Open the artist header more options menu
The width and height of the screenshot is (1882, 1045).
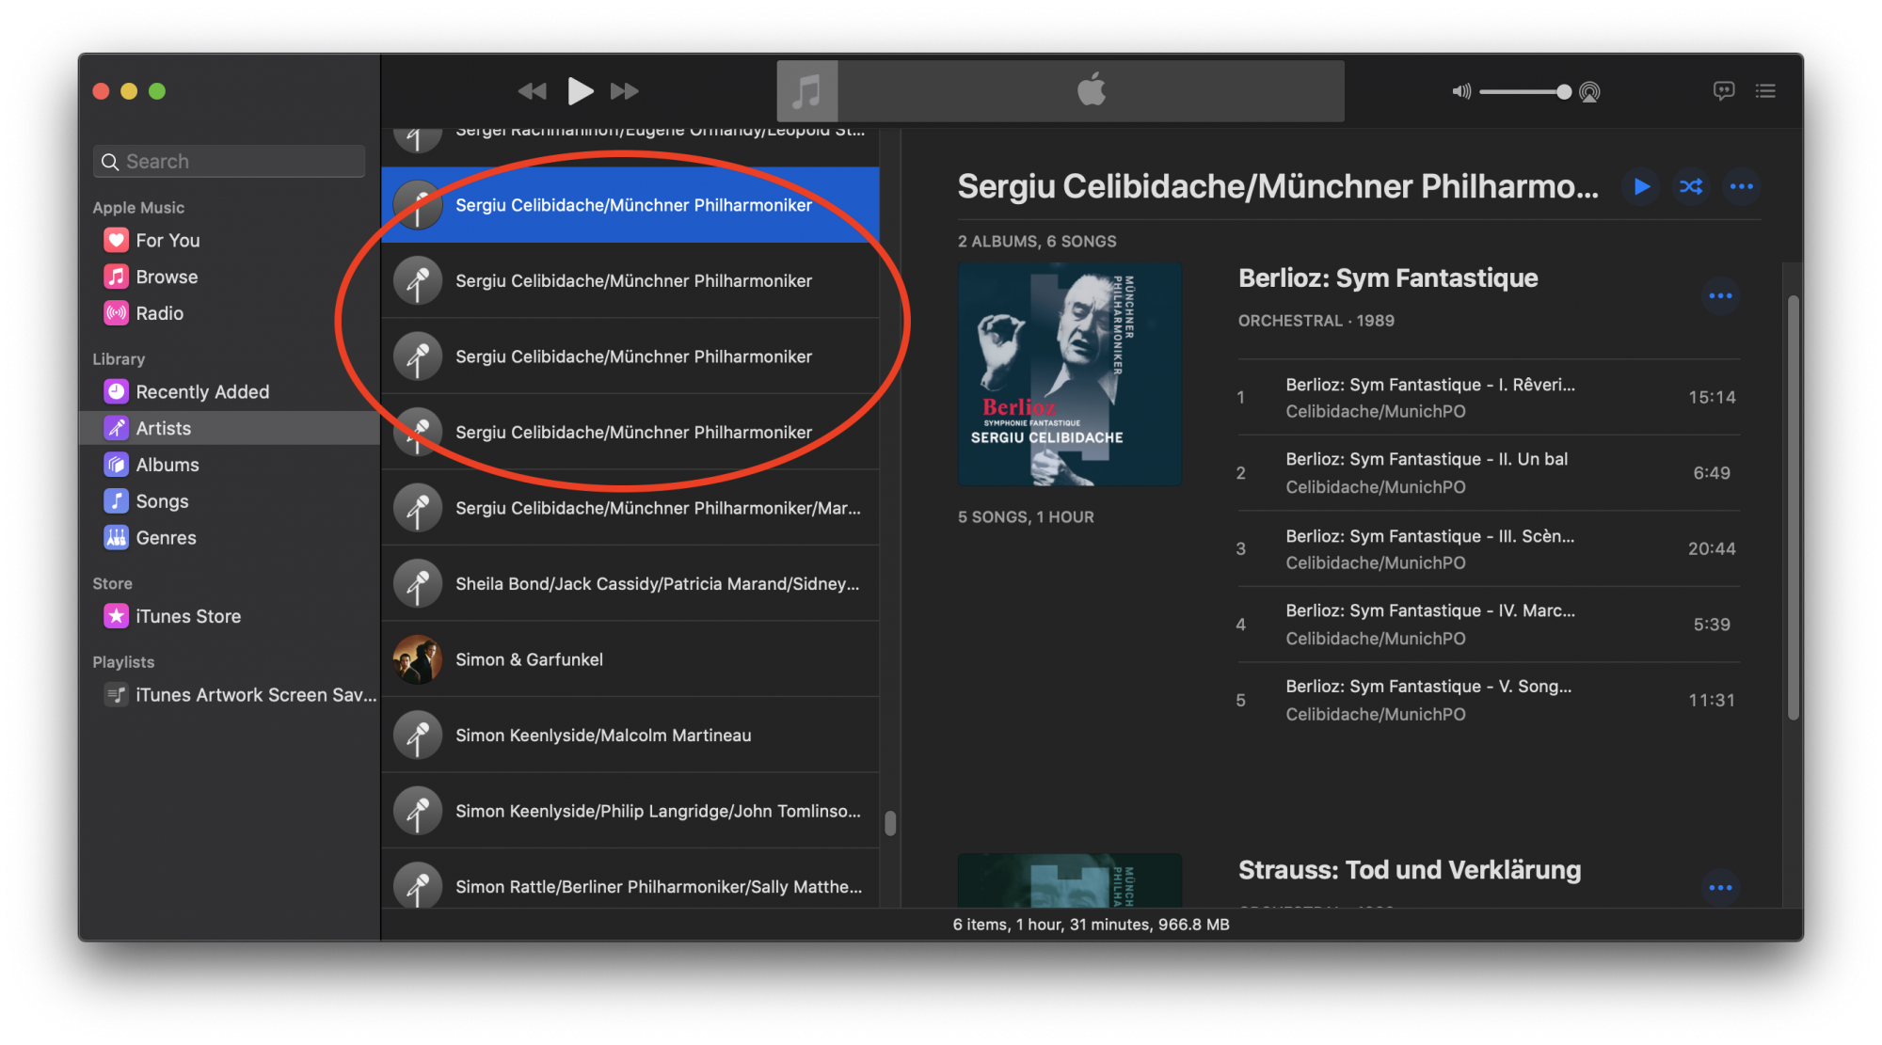click(x=1742, y=186)
